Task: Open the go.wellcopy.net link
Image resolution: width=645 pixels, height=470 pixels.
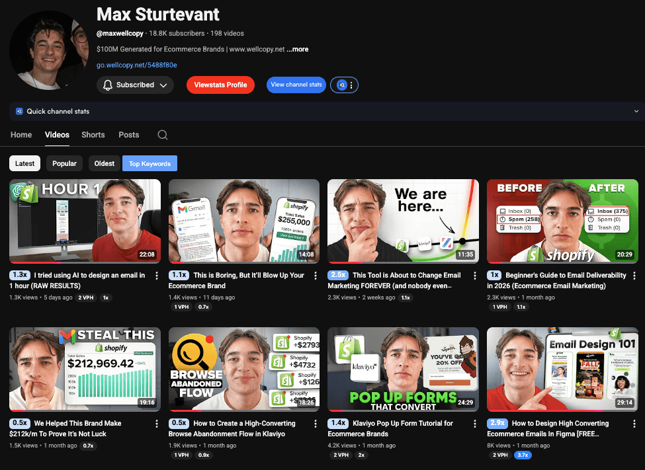Action: [136, 65]
